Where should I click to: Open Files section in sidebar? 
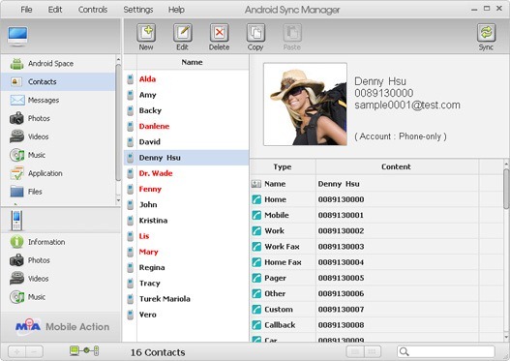tap(58, 192)
